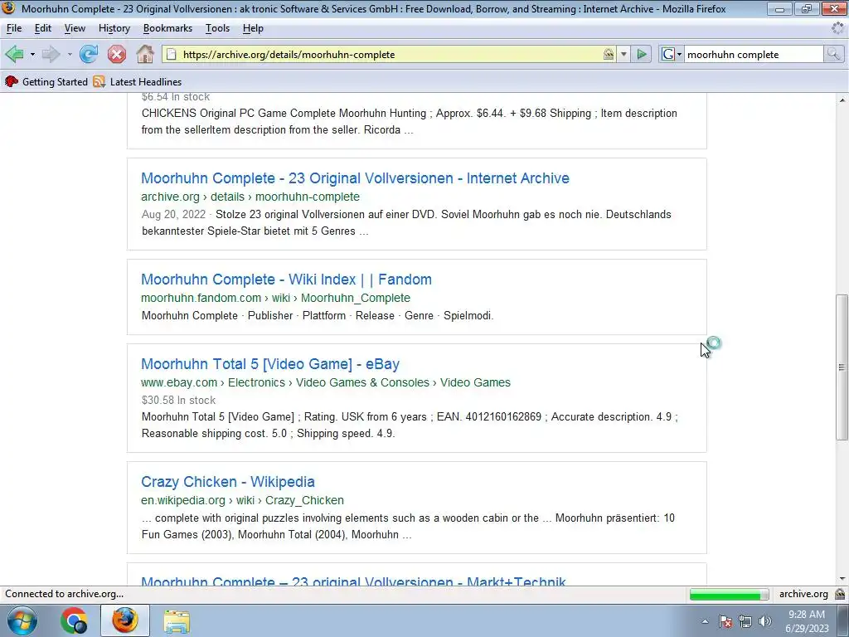849x637 pixels.
Task: Click the network tray icon
Action: pos(745,621)
